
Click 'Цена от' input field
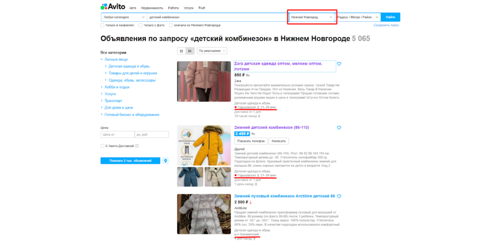[118, 135]
